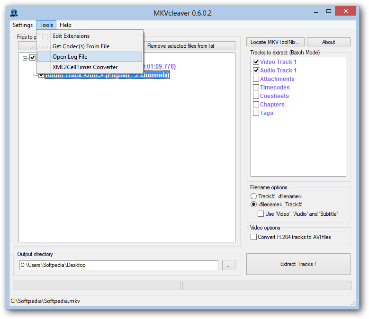Screen dimensions: 369x319
Task: Click the window resize grip corner
Action: (353, 303)
